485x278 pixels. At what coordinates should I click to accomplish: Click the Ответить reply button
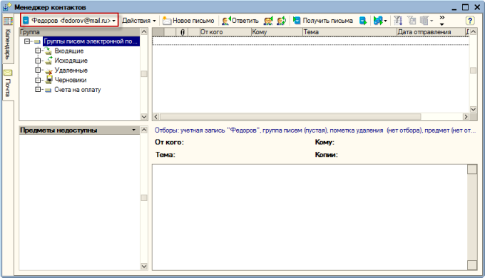point(240,21)
